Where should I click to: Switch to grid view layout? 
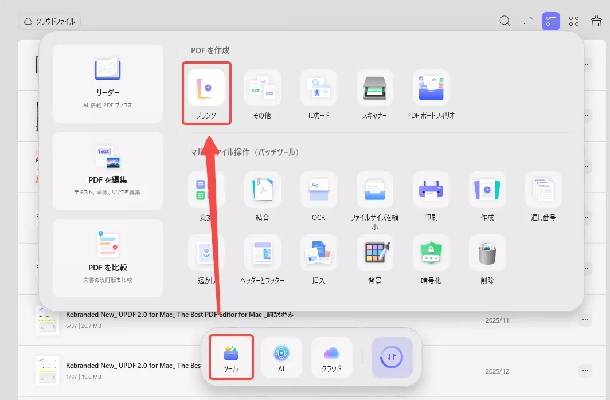click(573, 21)
